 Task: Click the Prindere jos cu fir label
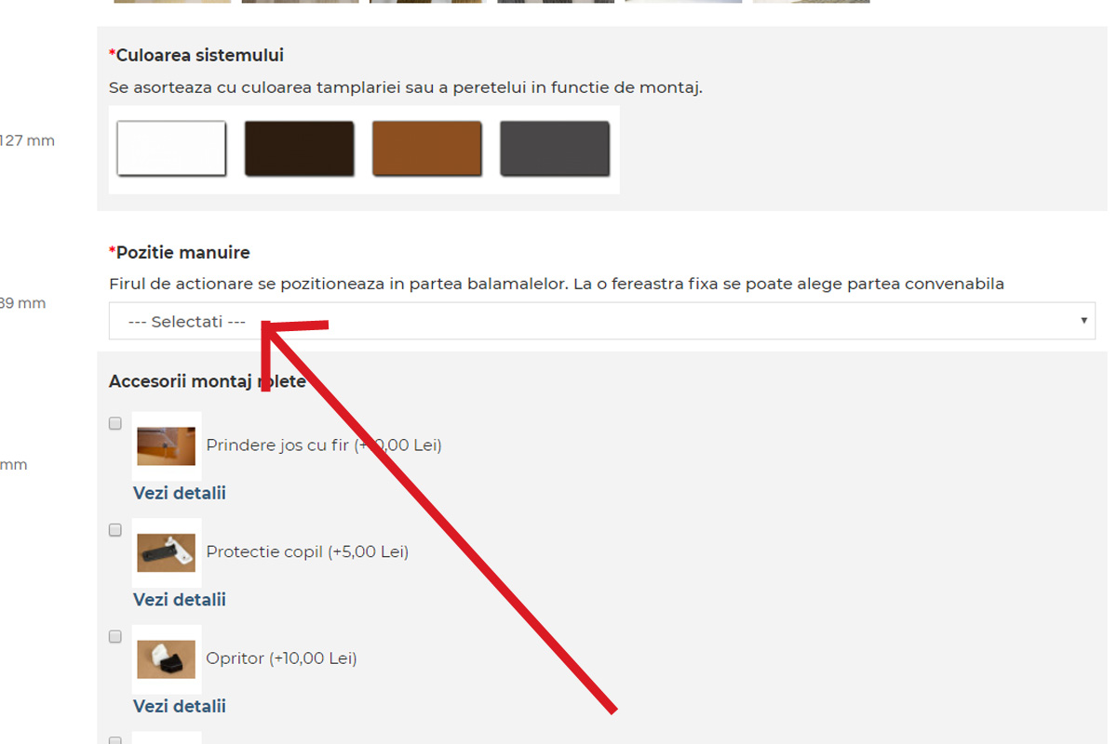324,445
